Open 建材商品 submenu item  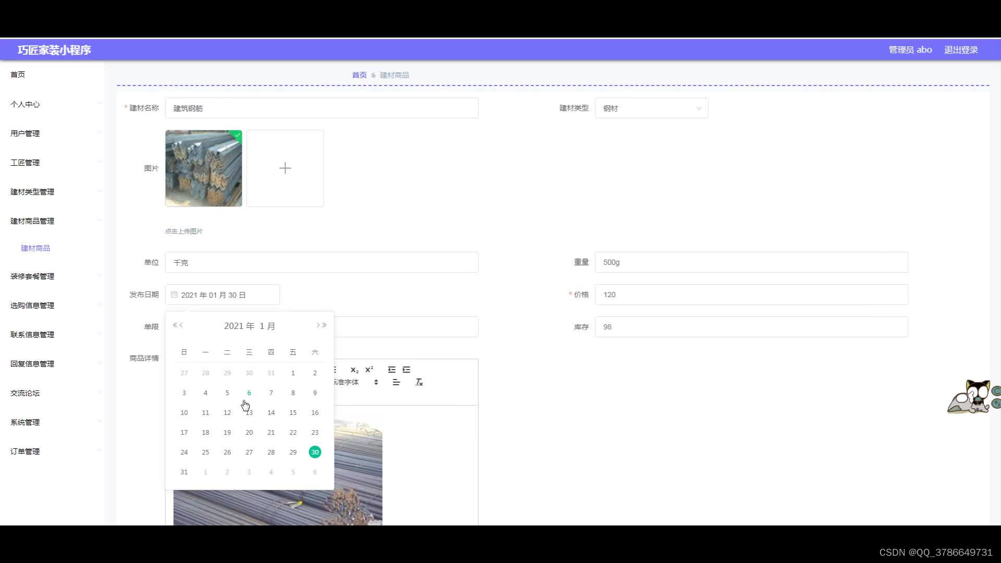pos(35,248)
